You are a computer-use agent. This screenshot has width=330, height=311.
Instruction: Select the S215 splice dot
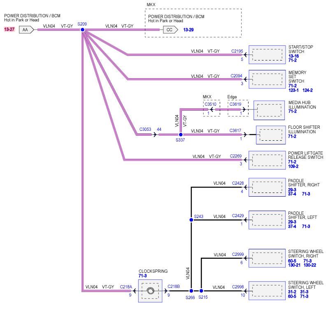click(201, 290)
